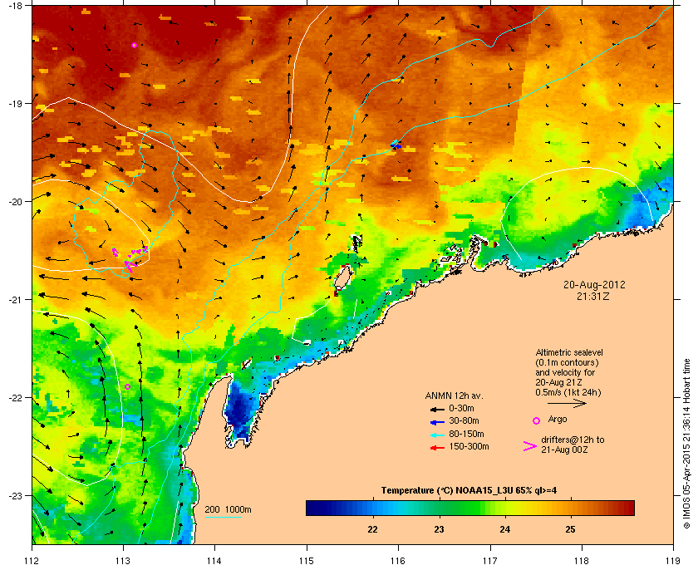Click the magenta drifter track cluster on map
The width and height of the screenshot is (698, 565).
coord(130,258)
